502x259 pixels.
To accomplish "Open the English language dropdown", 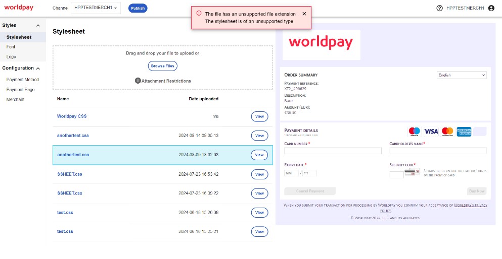I will pos(462,75).
